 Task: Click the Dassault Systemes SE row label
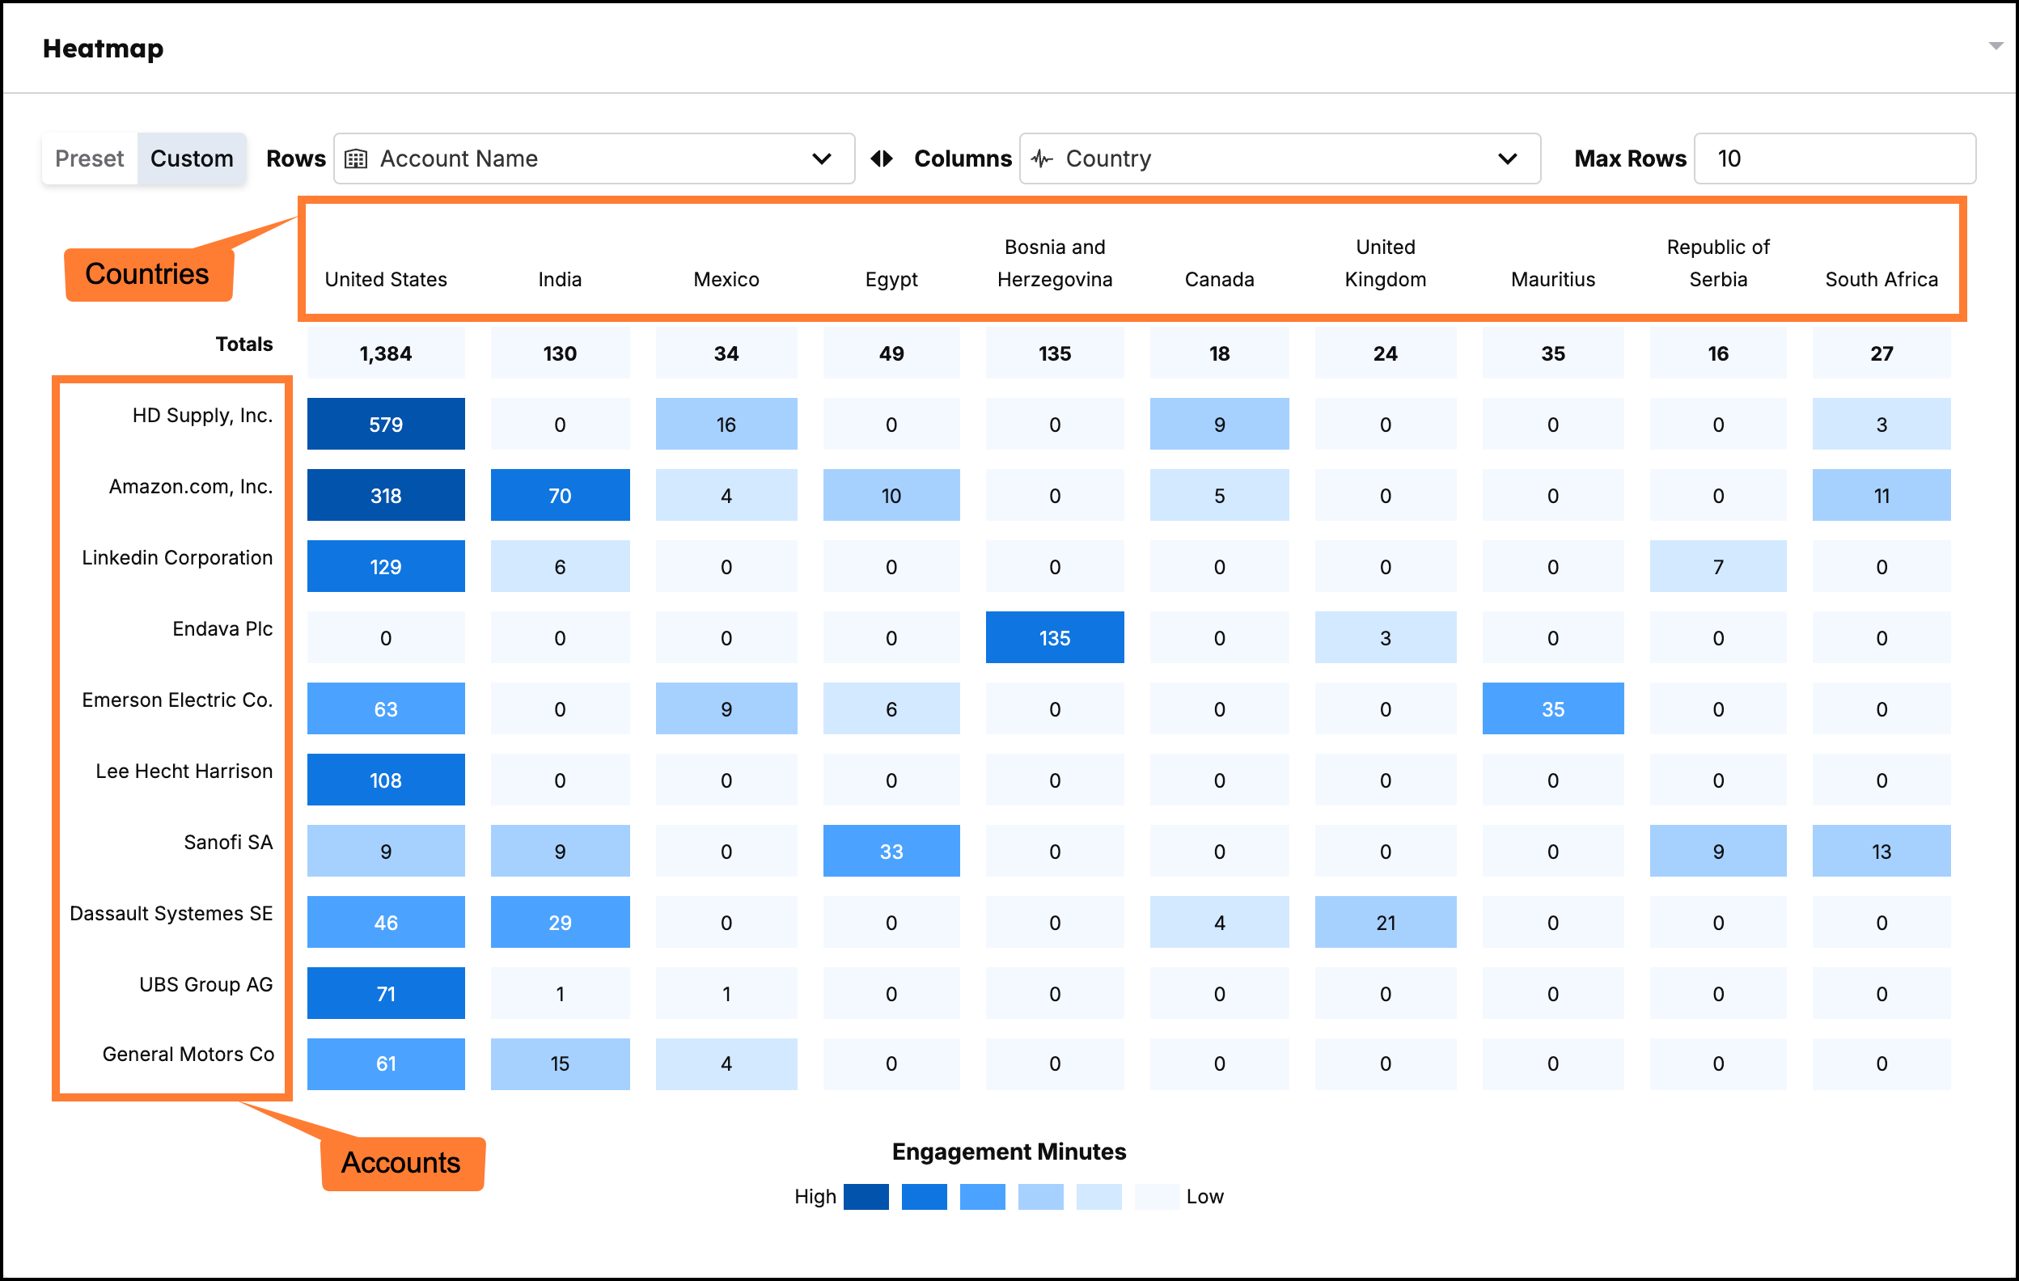pyautogui.click(x=171, y=914)
